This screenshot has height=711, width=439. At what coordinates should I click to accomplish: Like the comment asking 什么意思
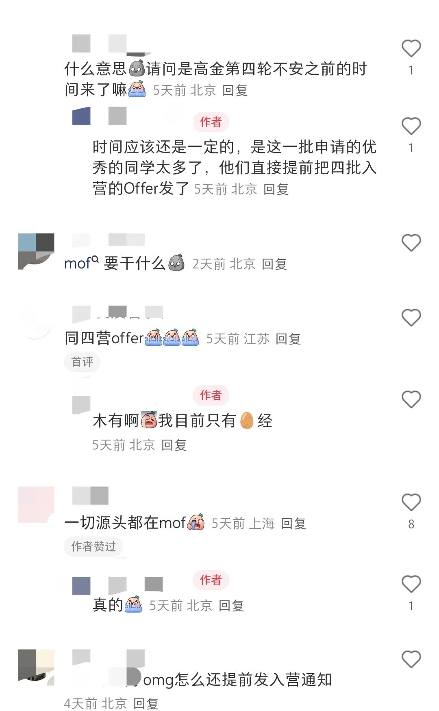click(411, 48)
